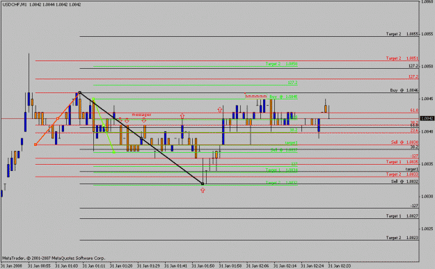Click the red 'Target 1 1.0835' label
This screenshot has height=269, width=435.
click(402, 162)
